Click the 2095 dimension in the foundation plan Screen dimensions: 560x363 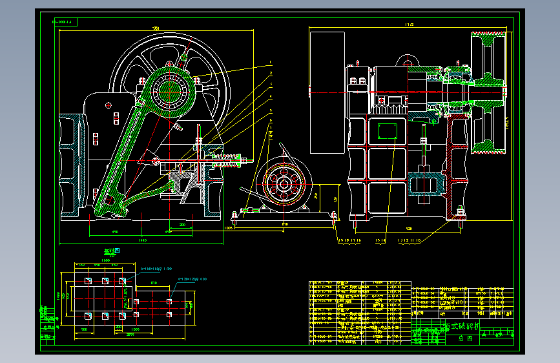click(x=130, y=335)
